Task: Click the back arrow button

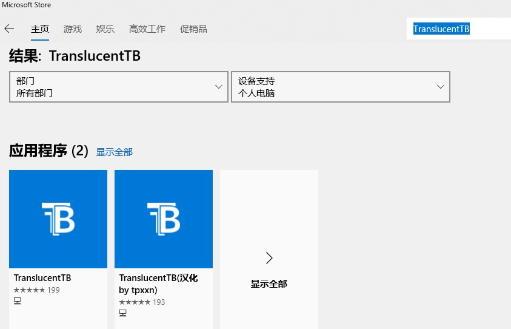Action: (9, 29)
